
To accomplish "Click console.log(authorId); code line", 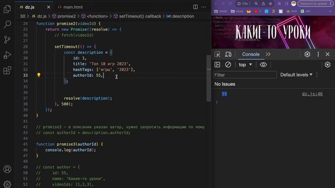I will (x=71, y=150).
